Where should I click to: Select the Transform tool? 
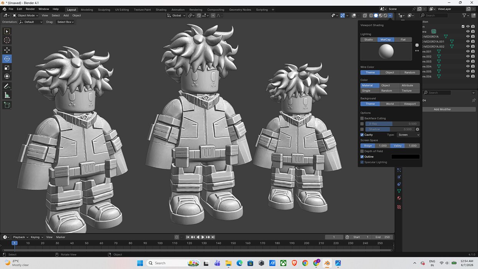(7, 76)
